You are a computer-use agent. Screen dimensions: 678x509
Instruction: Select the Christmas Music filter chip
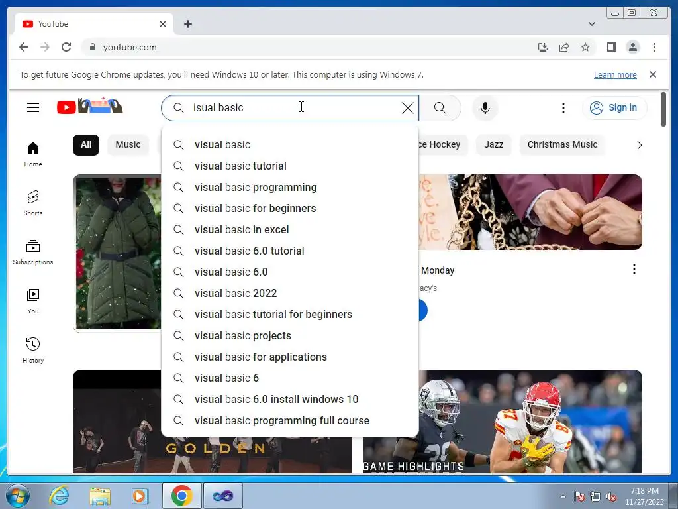click(x=562, y=144)
